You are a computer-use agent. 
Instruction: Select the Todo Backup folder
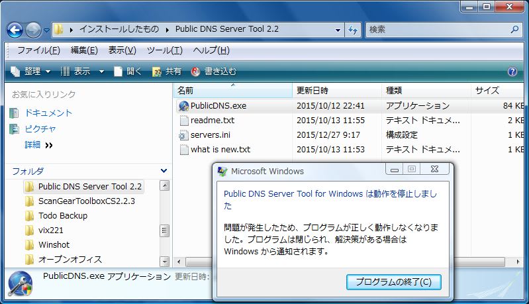pyautogui.click(x=57, y=216)
